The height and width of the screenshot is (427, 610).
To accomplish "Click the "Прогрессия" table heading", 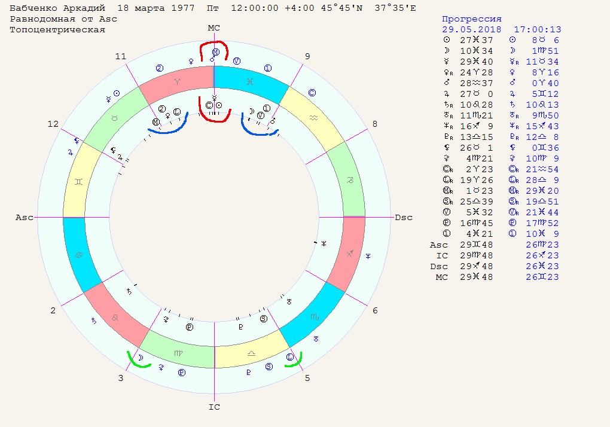I will (x=472, y=19).
